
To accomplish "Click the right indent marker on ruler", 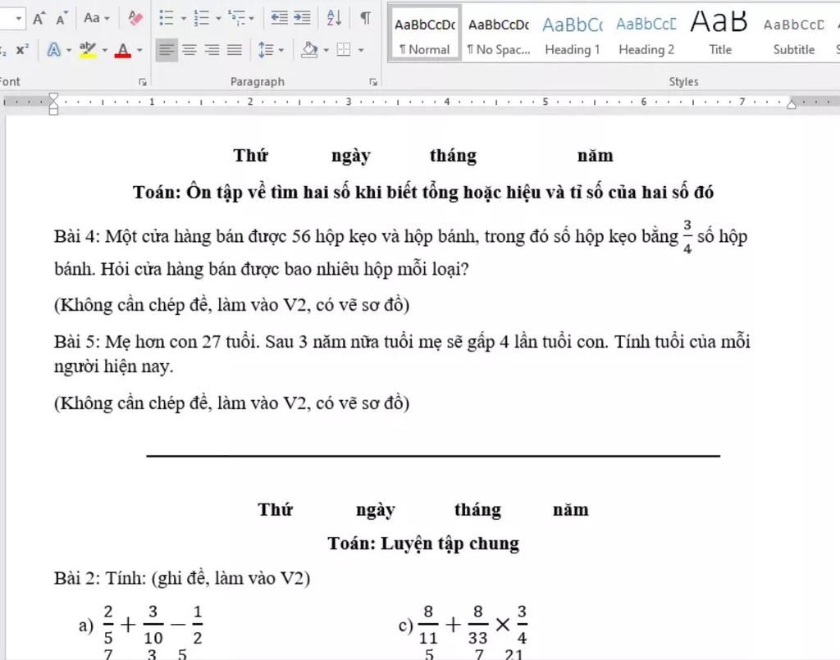I will point(792,103).
